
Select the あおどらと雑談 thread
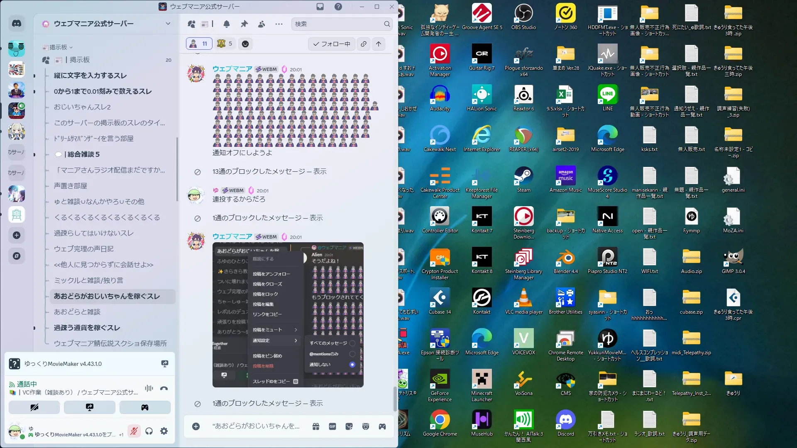pos(77,312)
